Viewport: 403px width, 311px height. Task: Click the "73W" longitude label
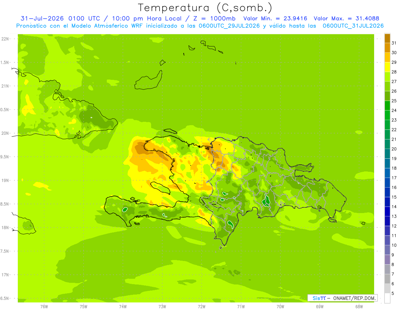point(162,306)
